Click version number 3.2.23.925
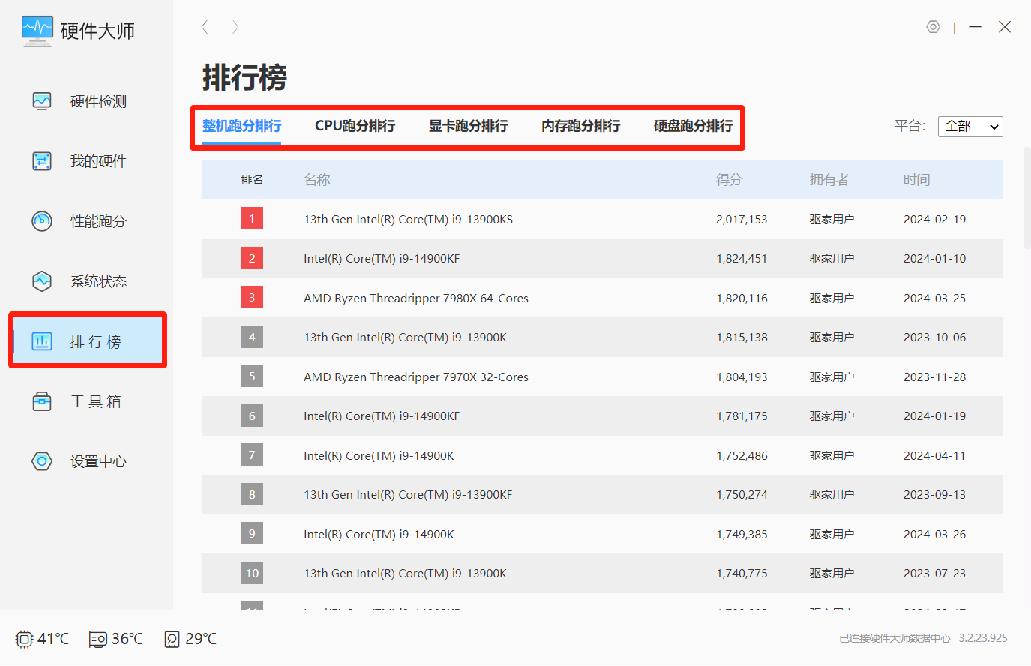1031x666 pixels. (x=983, y=638)
